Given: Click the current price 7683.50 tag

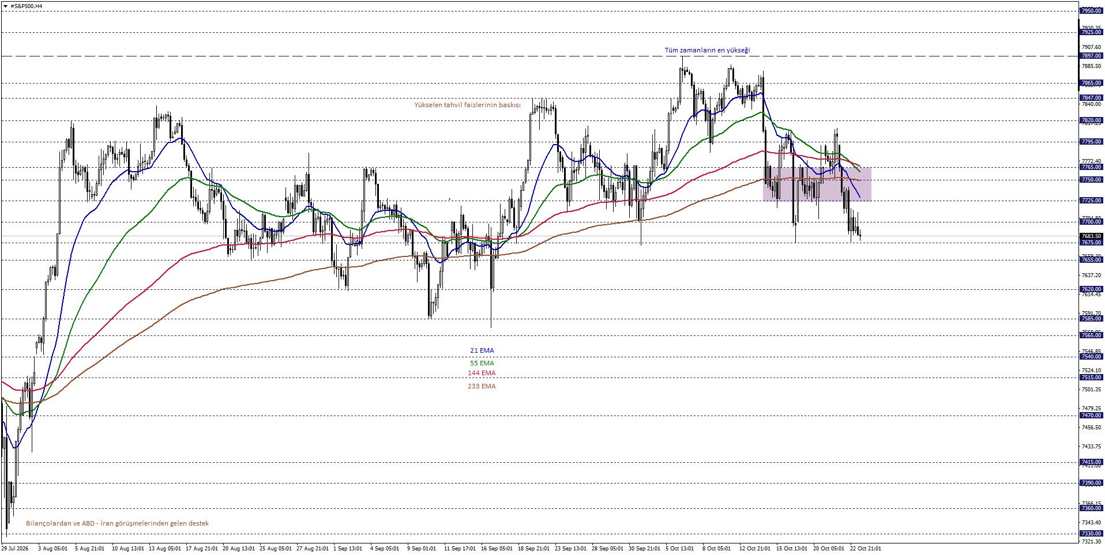Looking at the screenshot, I should (1091, 236).
